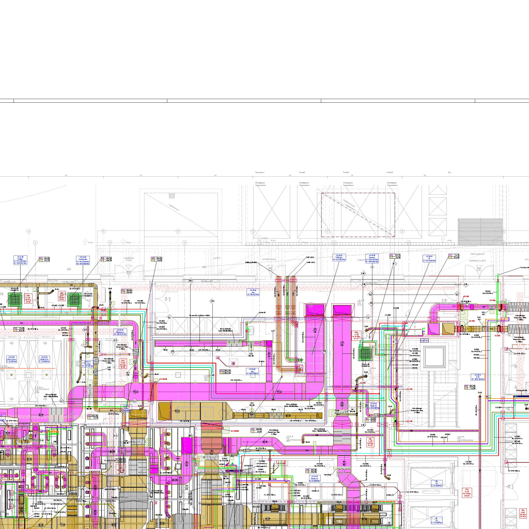This screenshot has width=529, height=529.
Task: Click the small hatch symbol in roof opening
Action: 171,196
